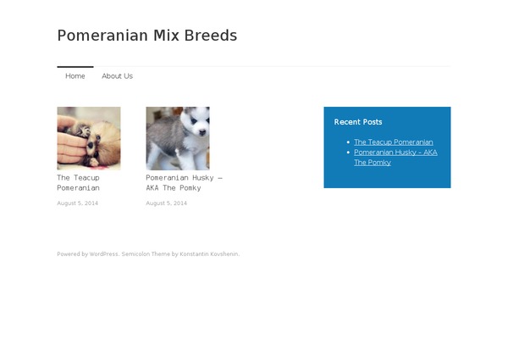This screenshot has height=339, width=508.
Task: Click the bullet beside Pomeranian Husky link
Action: pos(348,153)
